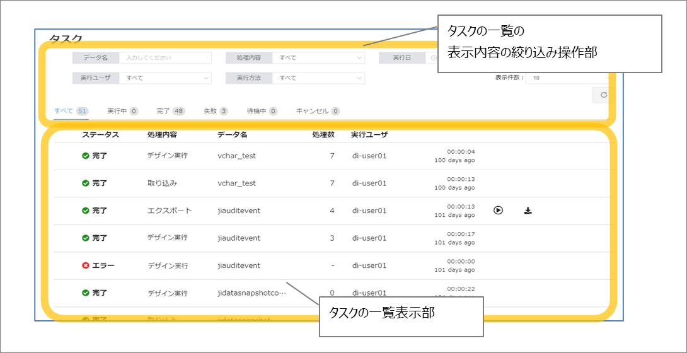Viewport: 687px width, 353px height.
Task: Click the タスク page heading
Action: pyautogui.click(x=66, y=38)
